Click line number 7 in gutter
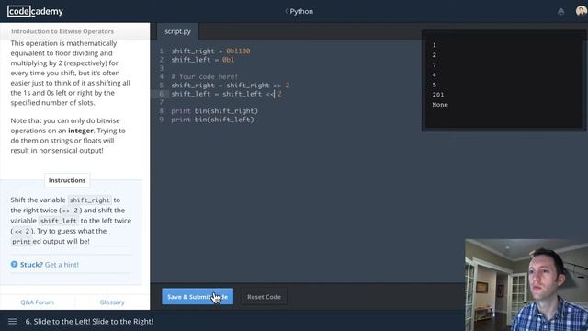Image resolution: width=588 pixels, height=331 pixels. (162, 102)
